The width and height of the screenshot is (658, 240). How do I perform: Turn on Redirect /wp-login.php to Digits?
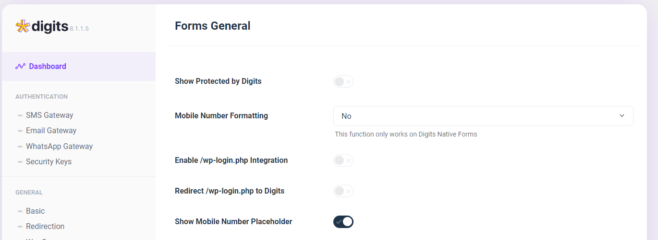tap(343, 191)
